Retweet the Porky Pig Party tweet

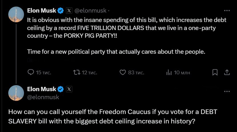point(77,73)
